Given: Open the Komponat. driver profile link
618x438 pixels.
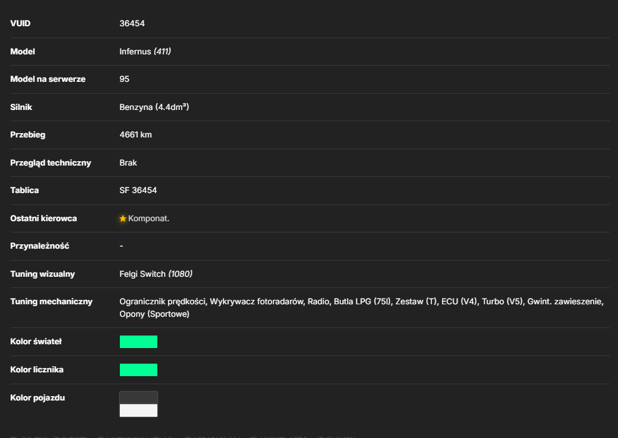Looking at the screenshot, I should (149, 218).
